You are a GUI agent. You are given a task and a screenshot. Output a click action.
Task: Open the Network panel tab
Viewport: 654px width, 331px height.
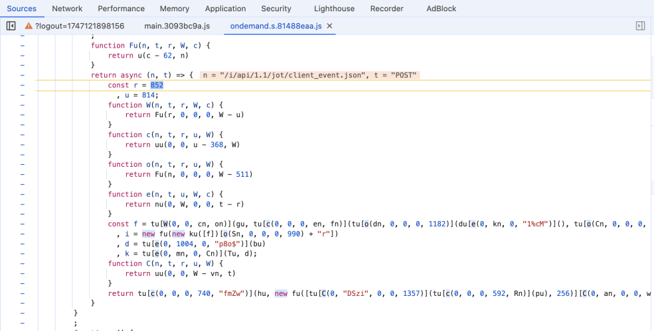click(67, 9)
